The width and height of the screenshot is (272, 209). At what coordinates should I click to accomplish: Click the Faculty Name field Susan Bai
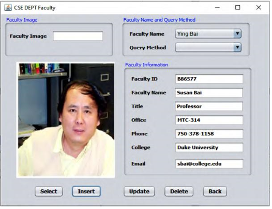pos(209,93)
